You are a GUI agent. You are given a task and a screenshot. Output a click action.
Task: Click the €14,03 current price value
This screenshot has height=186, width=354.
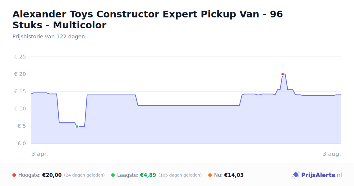[234, 175]
